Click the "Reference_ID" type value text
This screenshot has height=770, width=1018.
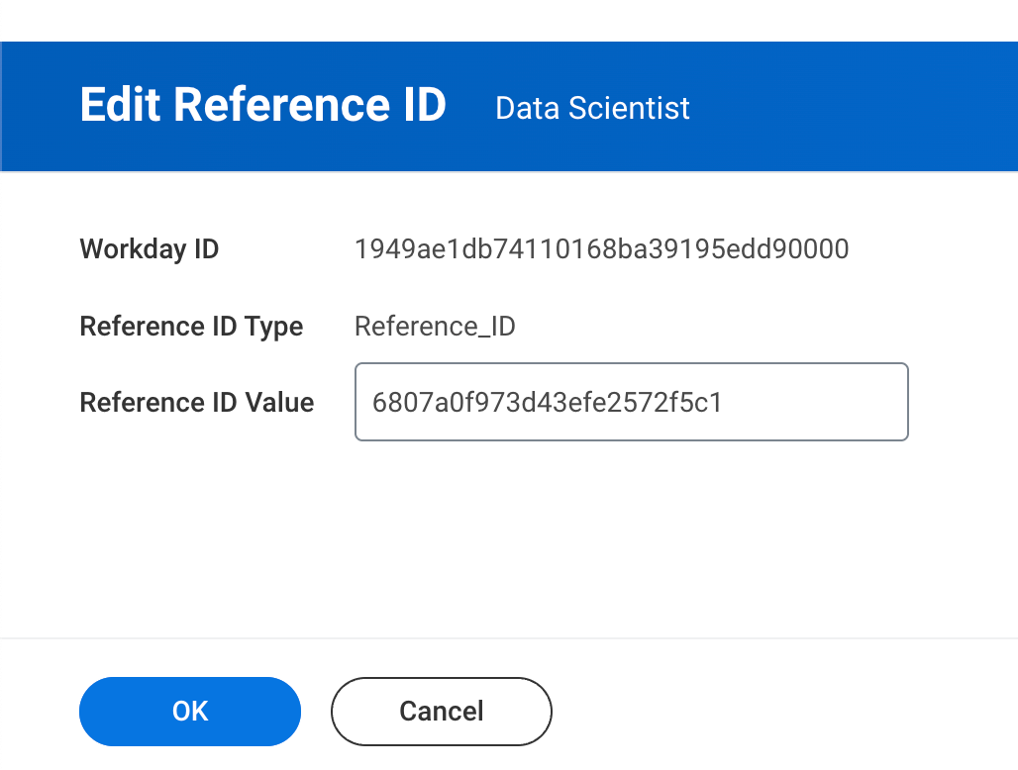click(435, 326)
